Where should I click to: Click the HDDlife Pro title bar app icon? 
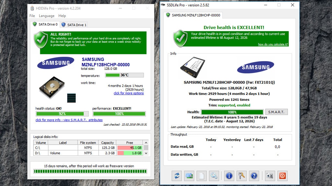point(32,8)
